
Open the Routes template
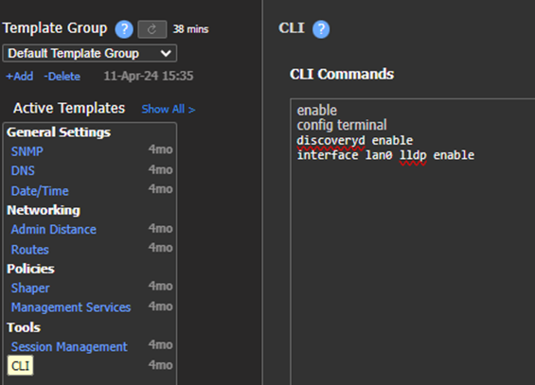click(30, 250)
